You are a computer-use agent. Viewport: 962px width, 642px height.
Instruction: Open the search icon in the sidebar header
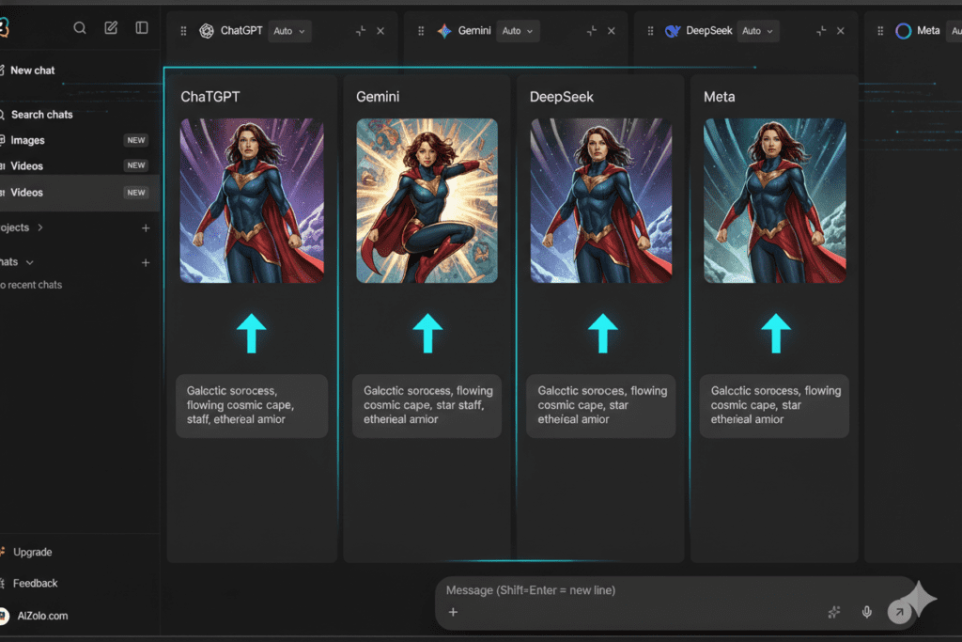pos(80,27)
